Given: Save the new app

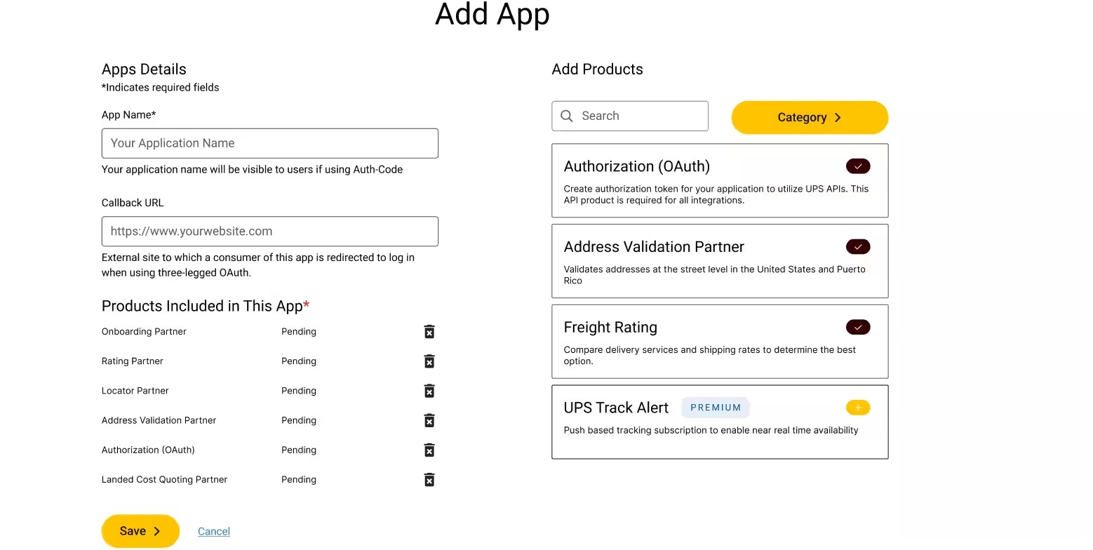Looking at the screenshot, I should click(140, 531).
